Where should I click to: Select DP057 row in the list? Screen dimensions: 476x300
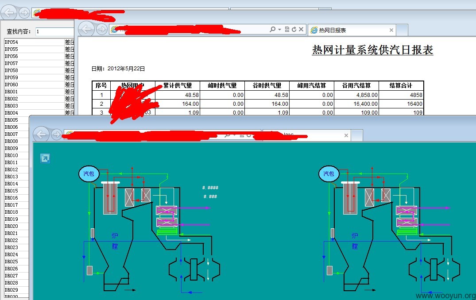pos(39,63)
